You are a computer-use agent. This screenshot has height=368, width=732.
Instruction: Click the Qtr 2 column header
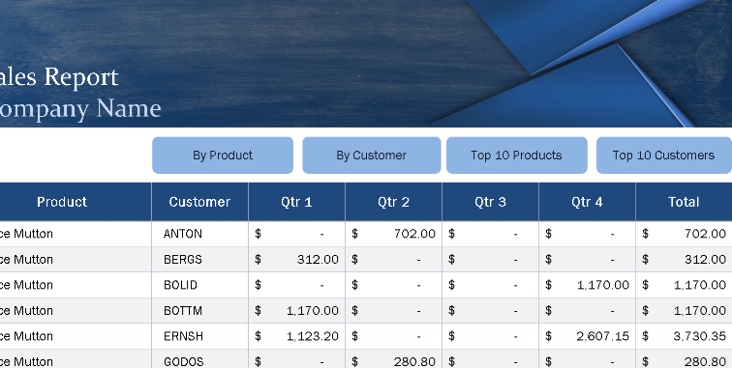tap(393, 202)
